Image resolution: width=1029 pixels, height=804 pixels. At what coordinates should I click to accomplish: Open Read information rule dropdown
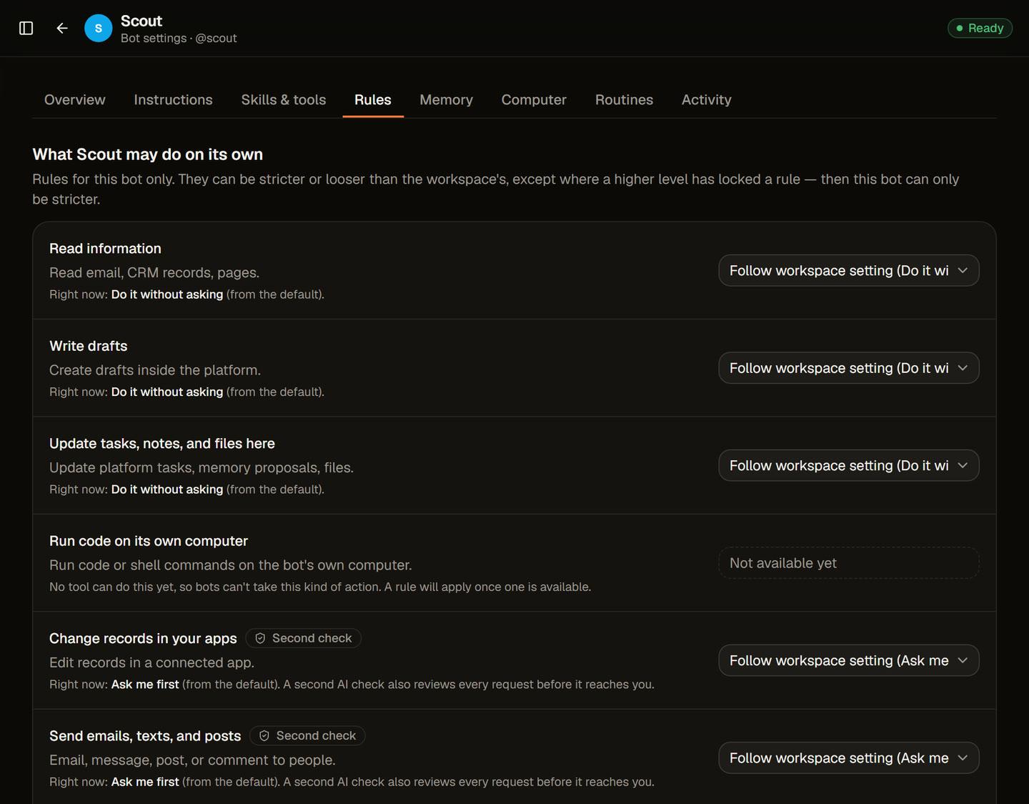coord(848,270)
